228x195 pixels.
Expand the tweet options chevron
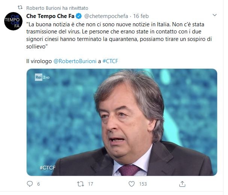point(214,15)
